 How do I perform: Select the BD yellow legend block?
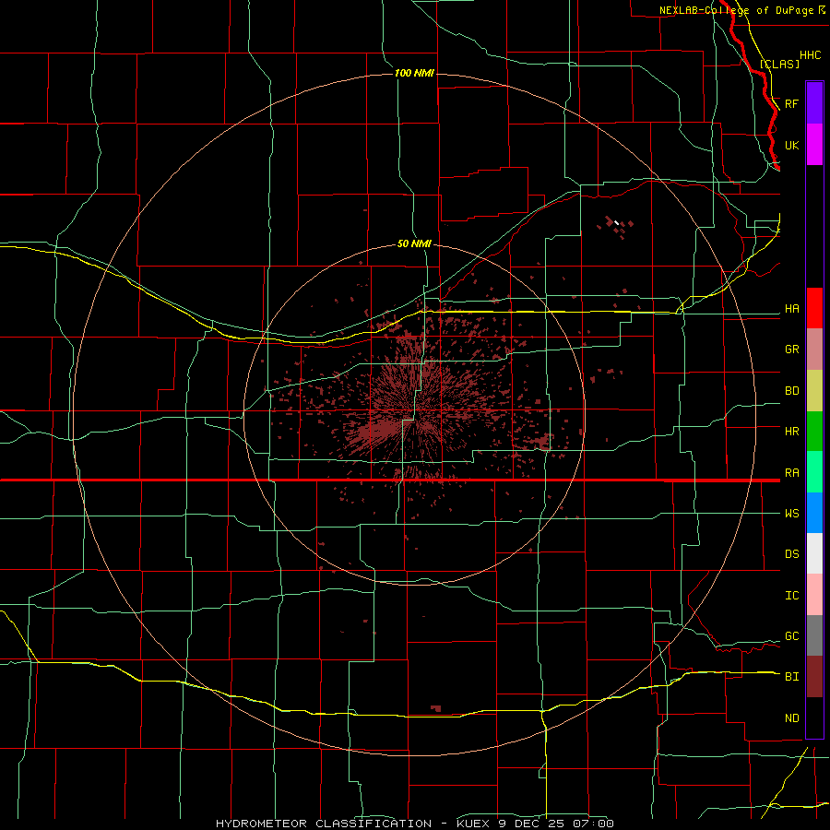(x=814, y=391)
